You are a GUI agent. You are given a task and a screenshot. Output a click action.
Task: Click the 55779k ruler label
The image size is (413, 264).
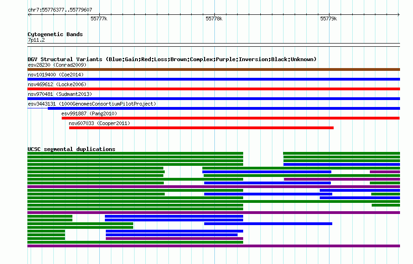329,19
